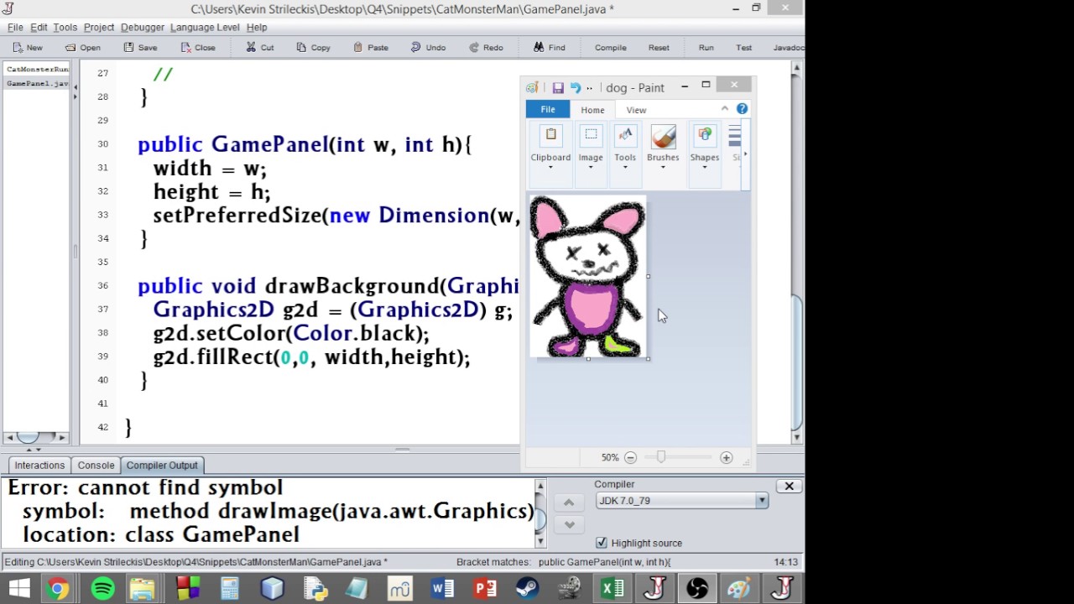The image size is (1074, 604).
Task: Save the file with the toolbar Save button
Action: click(x=138, y=48)
